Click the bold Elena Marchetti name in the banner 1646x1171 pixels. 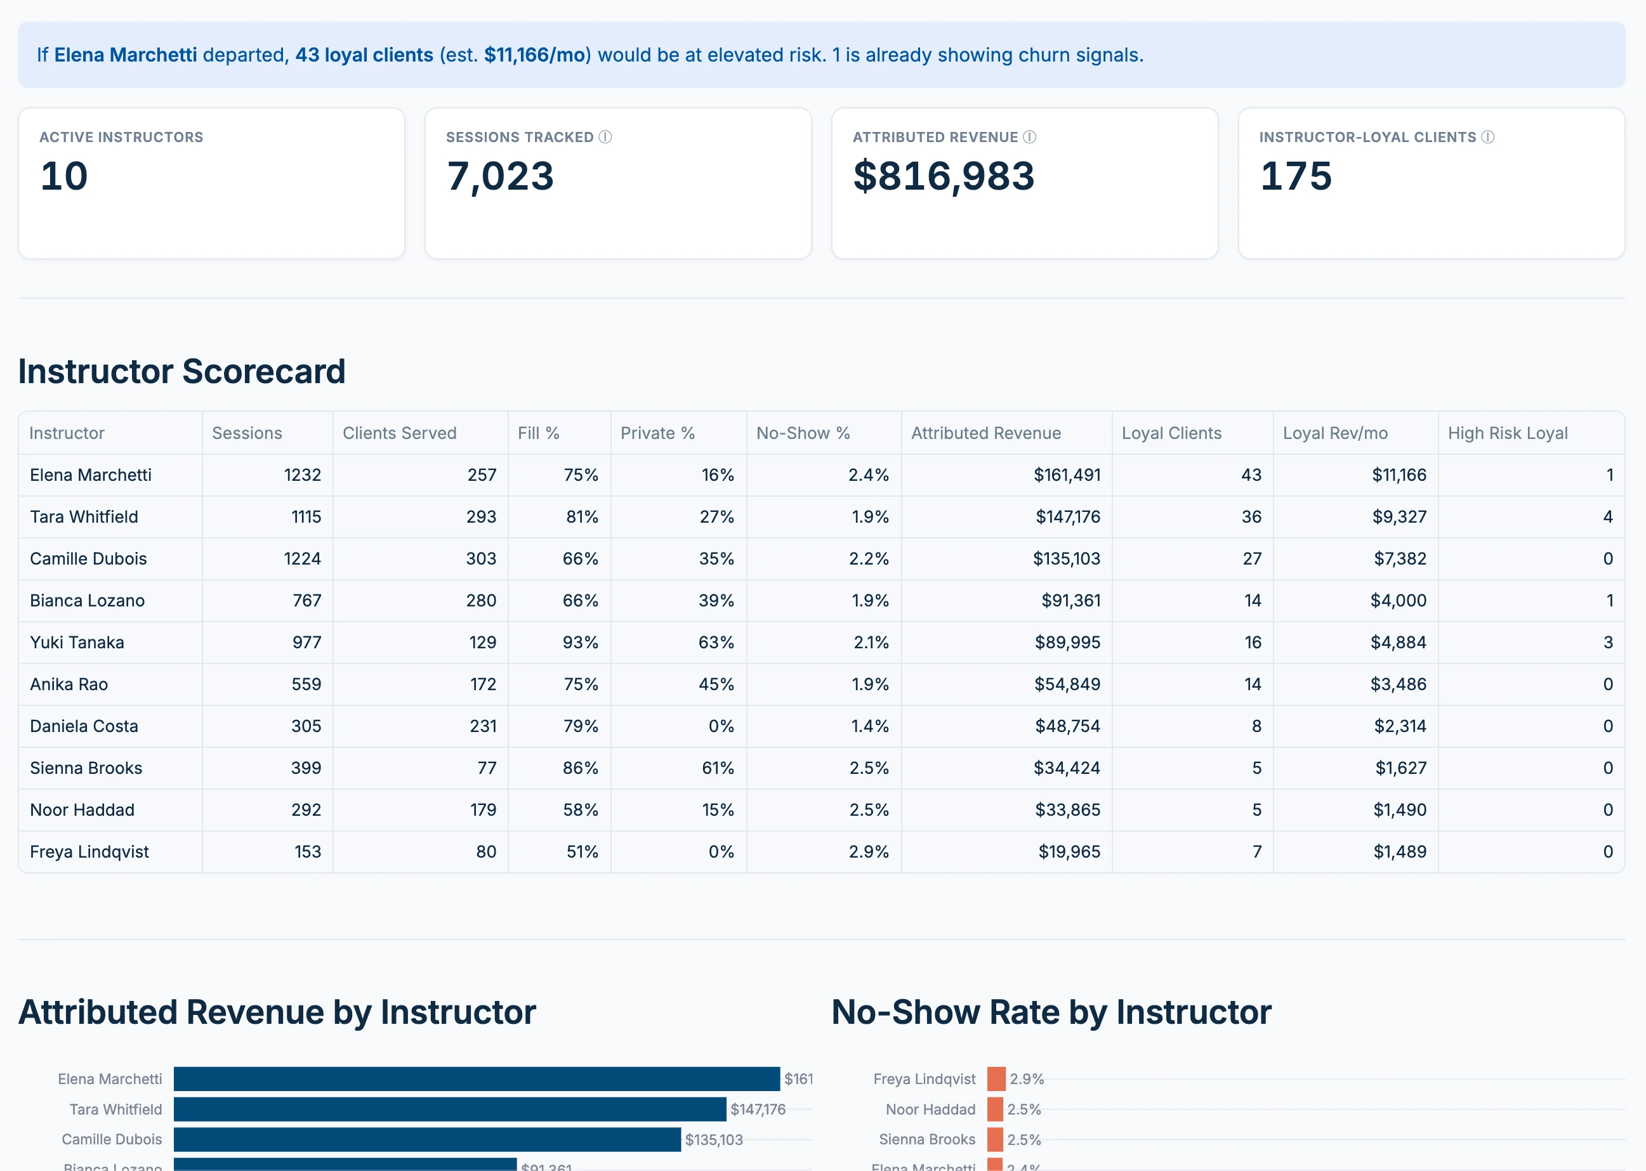(x=126, y=55)
